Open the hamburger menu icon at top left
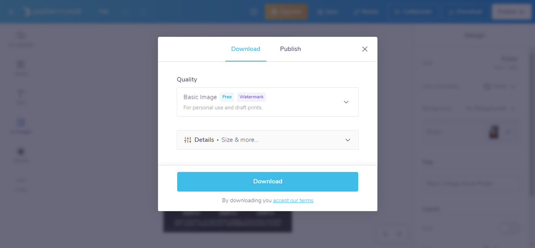Viewport: 535px width, 248px height. [x=11, y=12]
